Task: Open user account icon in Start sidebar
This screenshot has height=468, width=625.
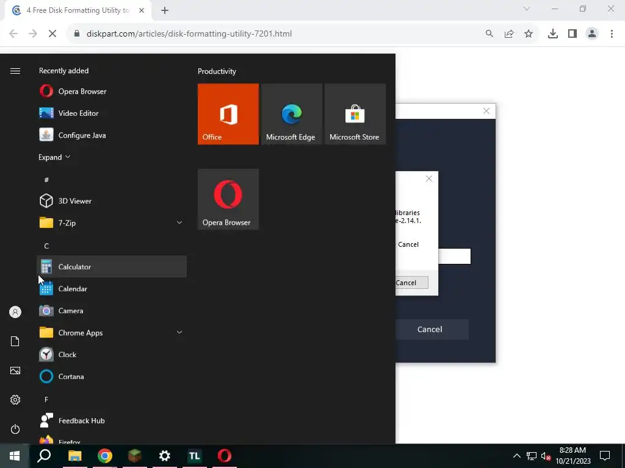Action: tap(15, 312)
